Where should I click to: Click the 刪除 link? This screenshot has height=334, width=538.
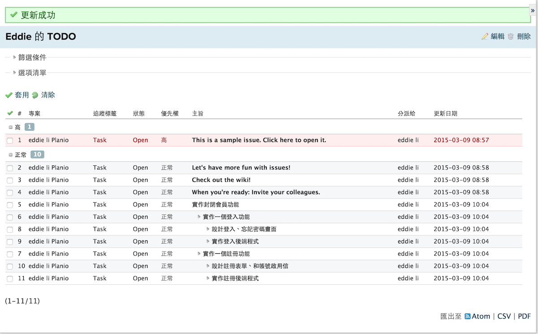click(x=524, y=37)
